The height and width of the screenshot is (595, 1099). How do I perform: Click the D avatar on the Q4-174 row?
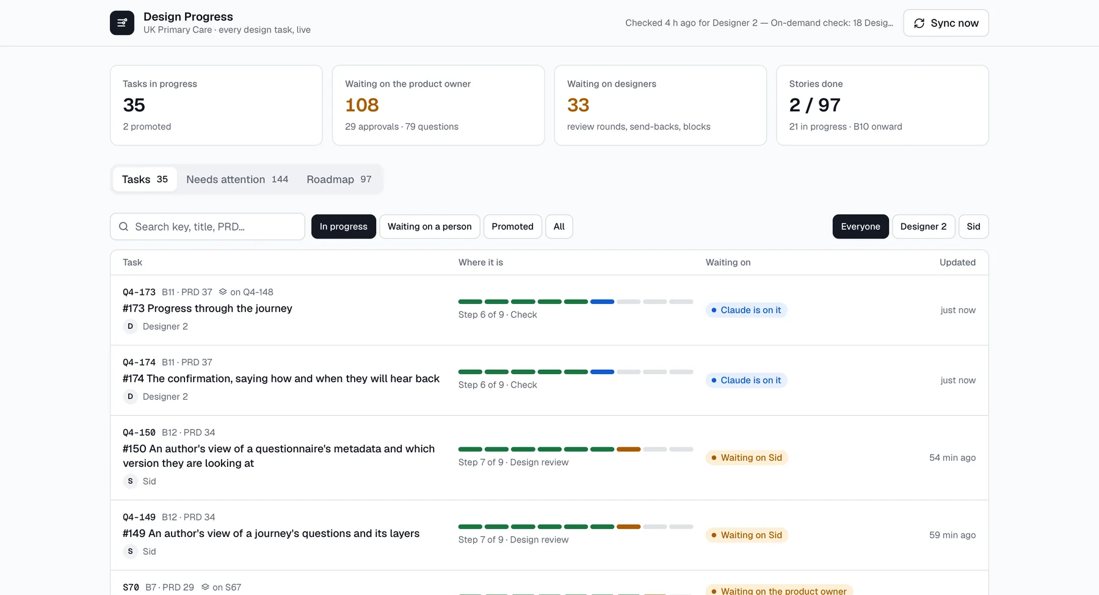point(130,397)
